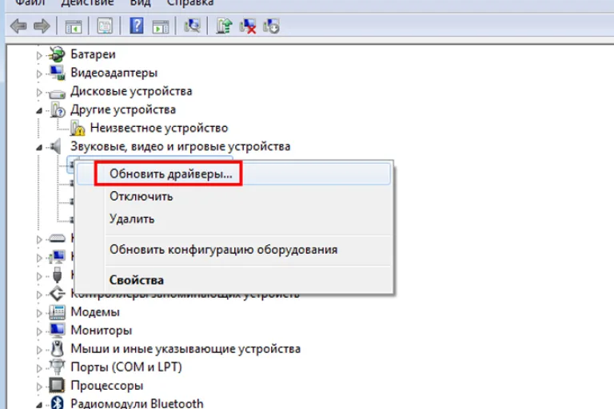The height and width of the screenshot is (409, 614).
Task: Open the Вид menu
Action: (140, 2)
